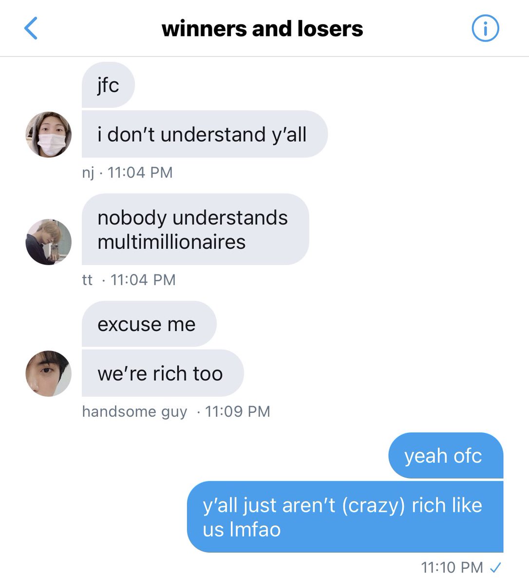Tap the 'crazy rich like us lmfao' message
529x585 pixels.
pyautogui.click(x=345, y=517)
